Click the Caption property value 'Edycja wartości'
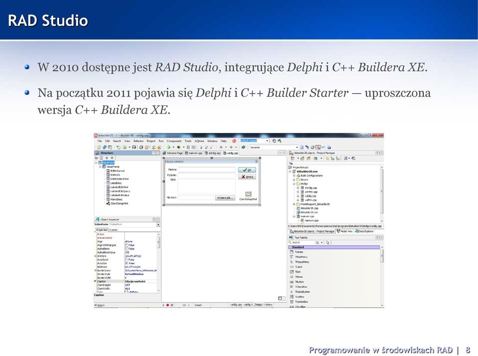 (135, 281)
